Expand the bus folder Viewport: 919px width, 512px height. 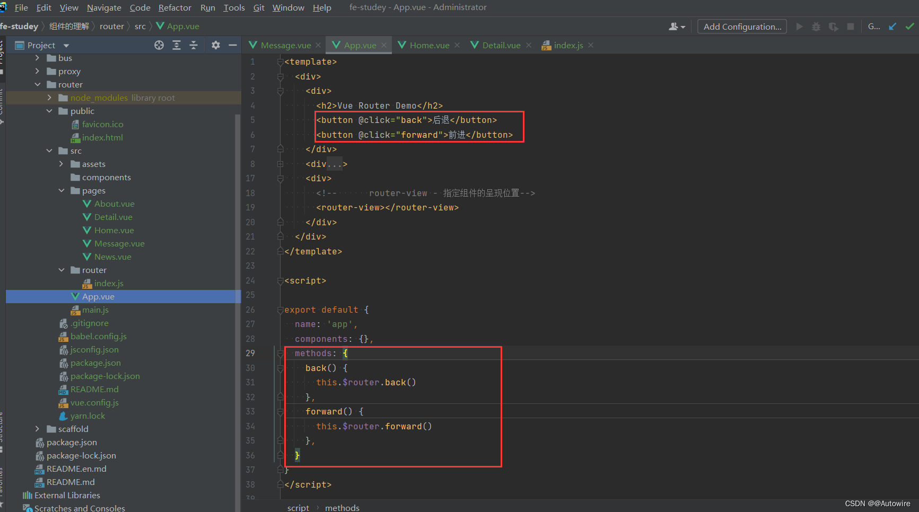click(x=37, y=58)
